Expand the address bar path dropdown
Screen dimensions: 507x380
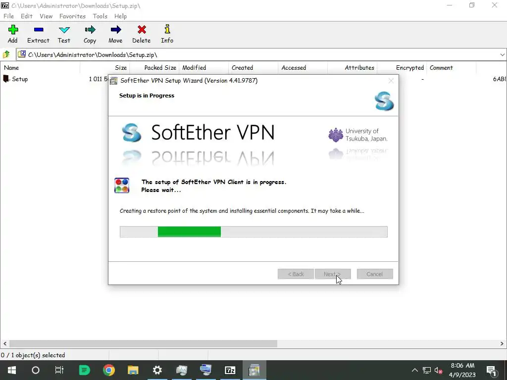[x=502, y=54]
